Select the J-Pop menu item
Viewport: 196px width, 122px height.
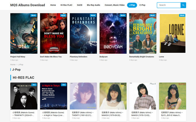(132, 5)
